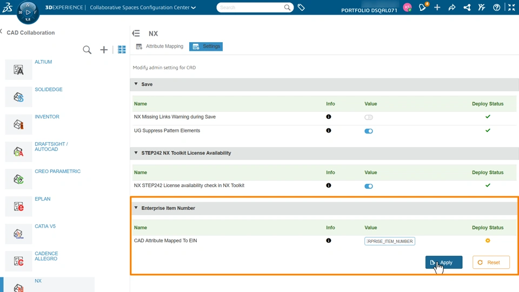Select the SOLIDEDGE connector icon

[x=18, y=97]
